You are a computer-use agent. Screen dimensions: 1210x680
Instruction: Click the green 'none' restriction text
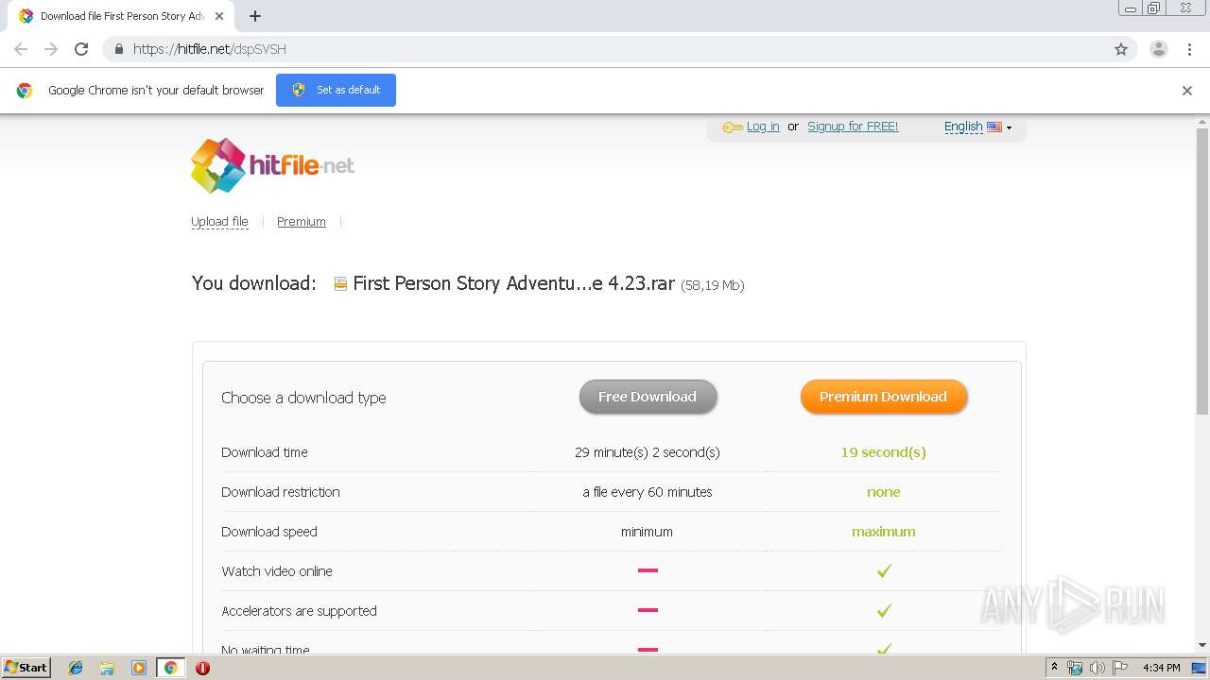coord(883,492)
